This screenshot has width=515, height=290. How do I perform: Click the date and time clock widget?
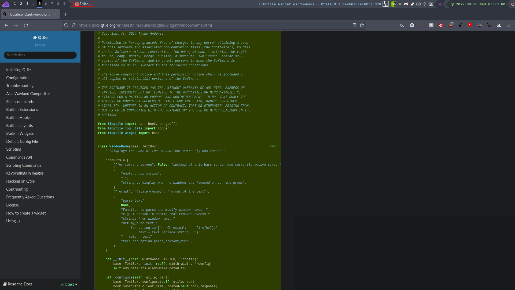point(478,4)
